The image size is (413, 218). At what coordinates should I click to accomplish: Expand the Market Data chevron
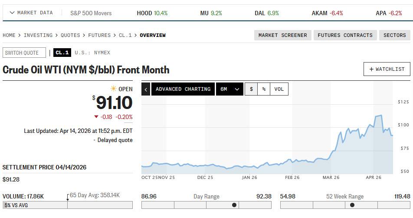12,13
